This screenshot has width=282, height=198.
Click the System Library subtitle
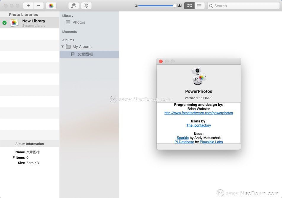(x=34, y=25)
